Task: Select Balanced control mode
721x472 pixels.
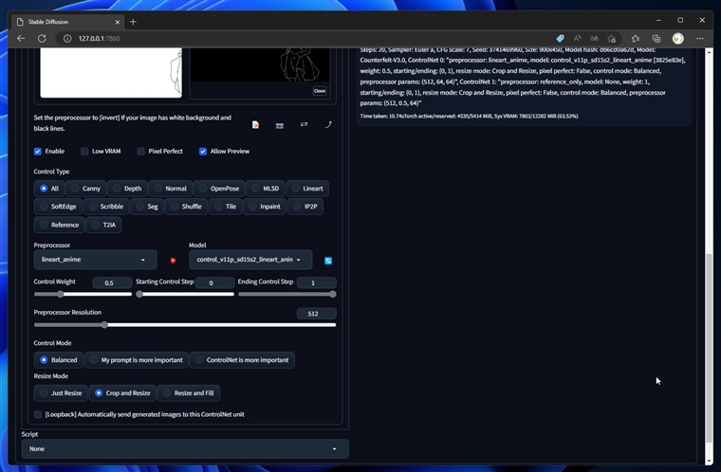Action: point(59,360)
